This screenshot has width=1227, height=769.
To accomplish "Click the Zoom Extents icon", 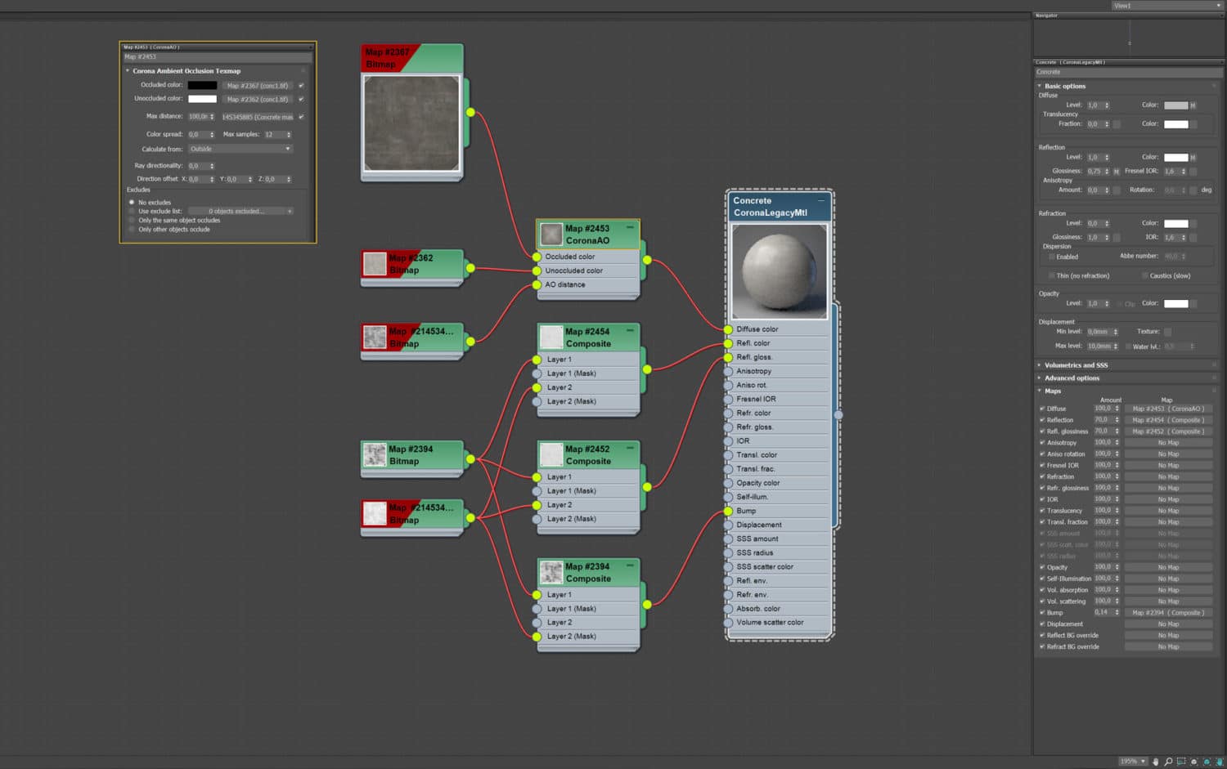I will (x=1193, y=762).
